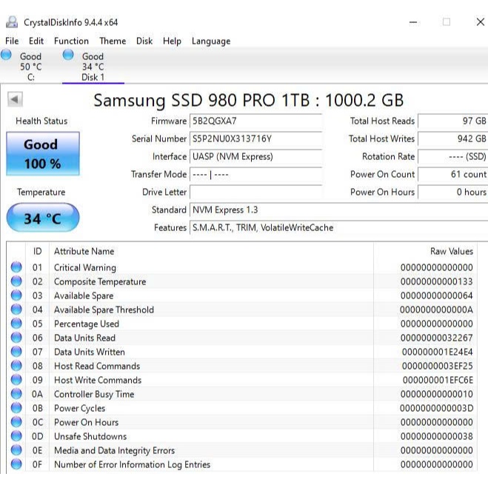Click status orb beside Percentage Used
Image resolution: width=488 pixels, height=488 pixels.
[16, 324]
